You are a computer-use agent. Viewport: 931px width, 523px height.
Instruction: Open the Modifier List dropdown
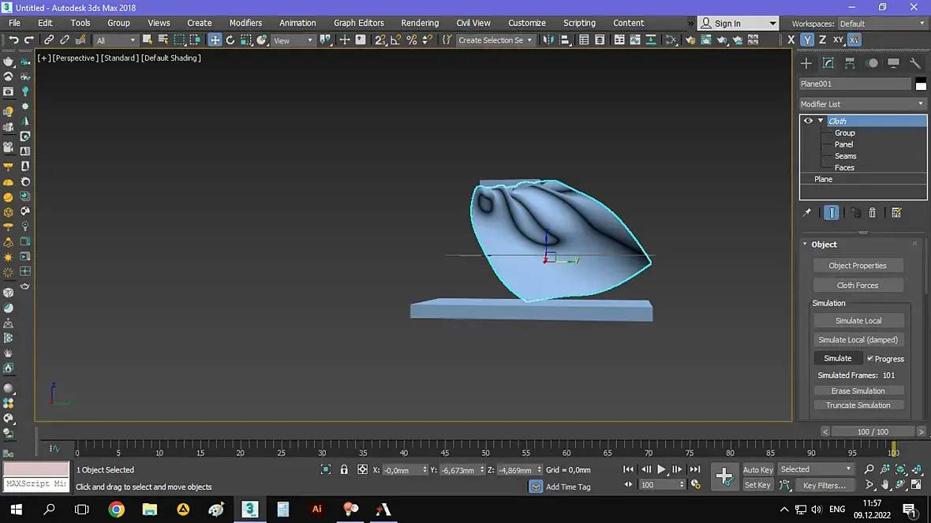tap(862, 104)
